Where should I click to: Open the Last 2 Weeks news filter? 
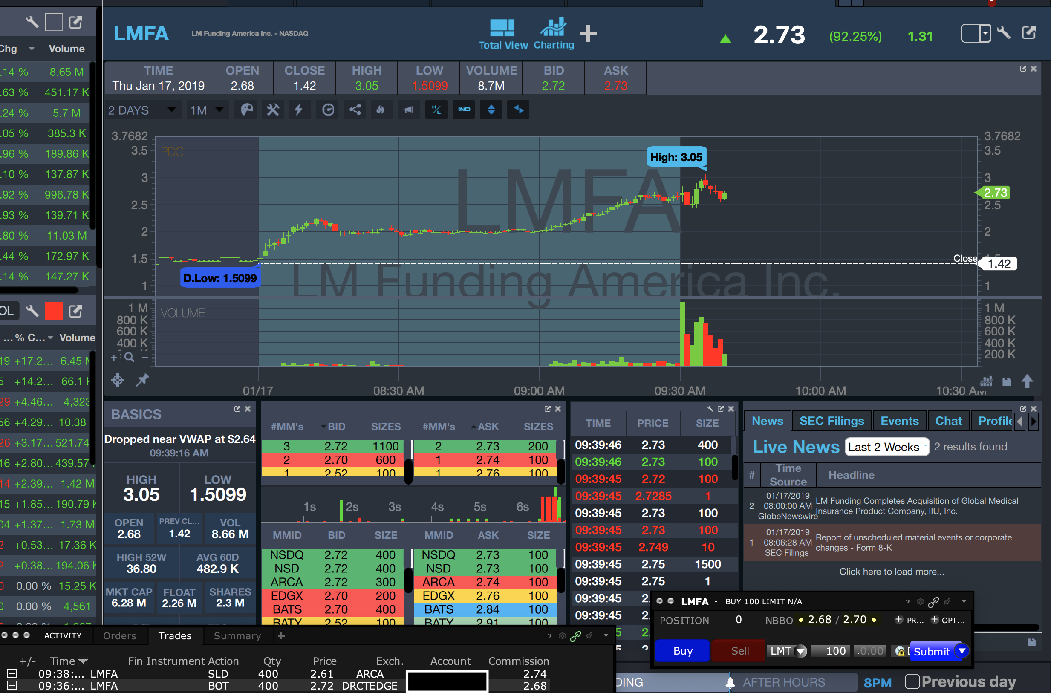coord(886,447)
